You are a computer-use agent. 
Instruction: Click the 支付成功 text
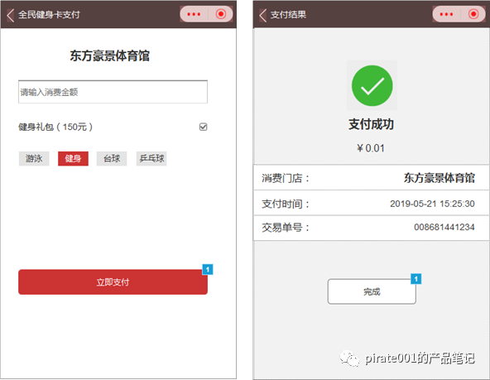click(x=371, y=124)
